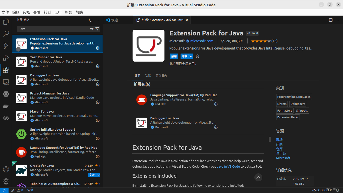Open gear menu for Maven for Java
The width and height of the screenshot is (343, 193).
(x=98, y=120)
